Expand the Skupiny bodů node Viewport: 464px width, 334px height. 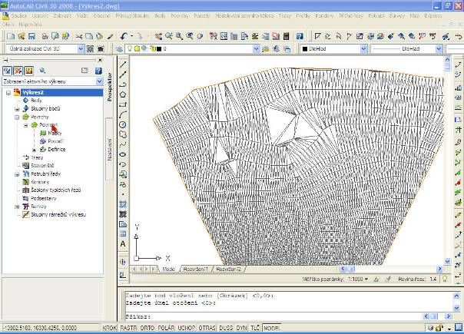[x=17, y=109]
